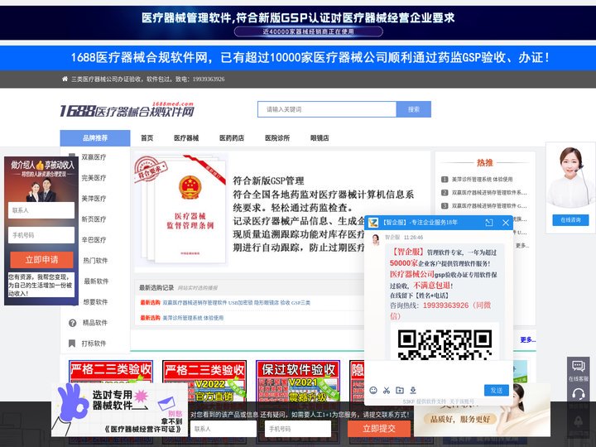This screenshot has height=447, width=596.
Task: Click the question mark icon beside 精品软件
Action: (72, 323)
